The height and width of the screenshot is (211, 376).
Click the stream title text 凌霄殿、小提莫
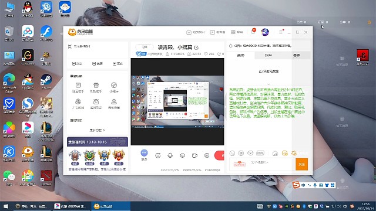point(175,47)
